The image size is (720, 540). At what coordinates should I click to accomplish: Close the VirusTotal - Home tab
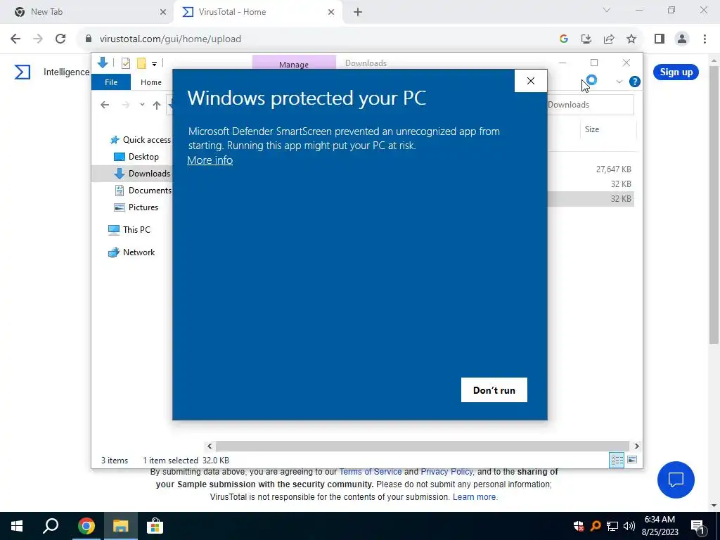[331, 13]
